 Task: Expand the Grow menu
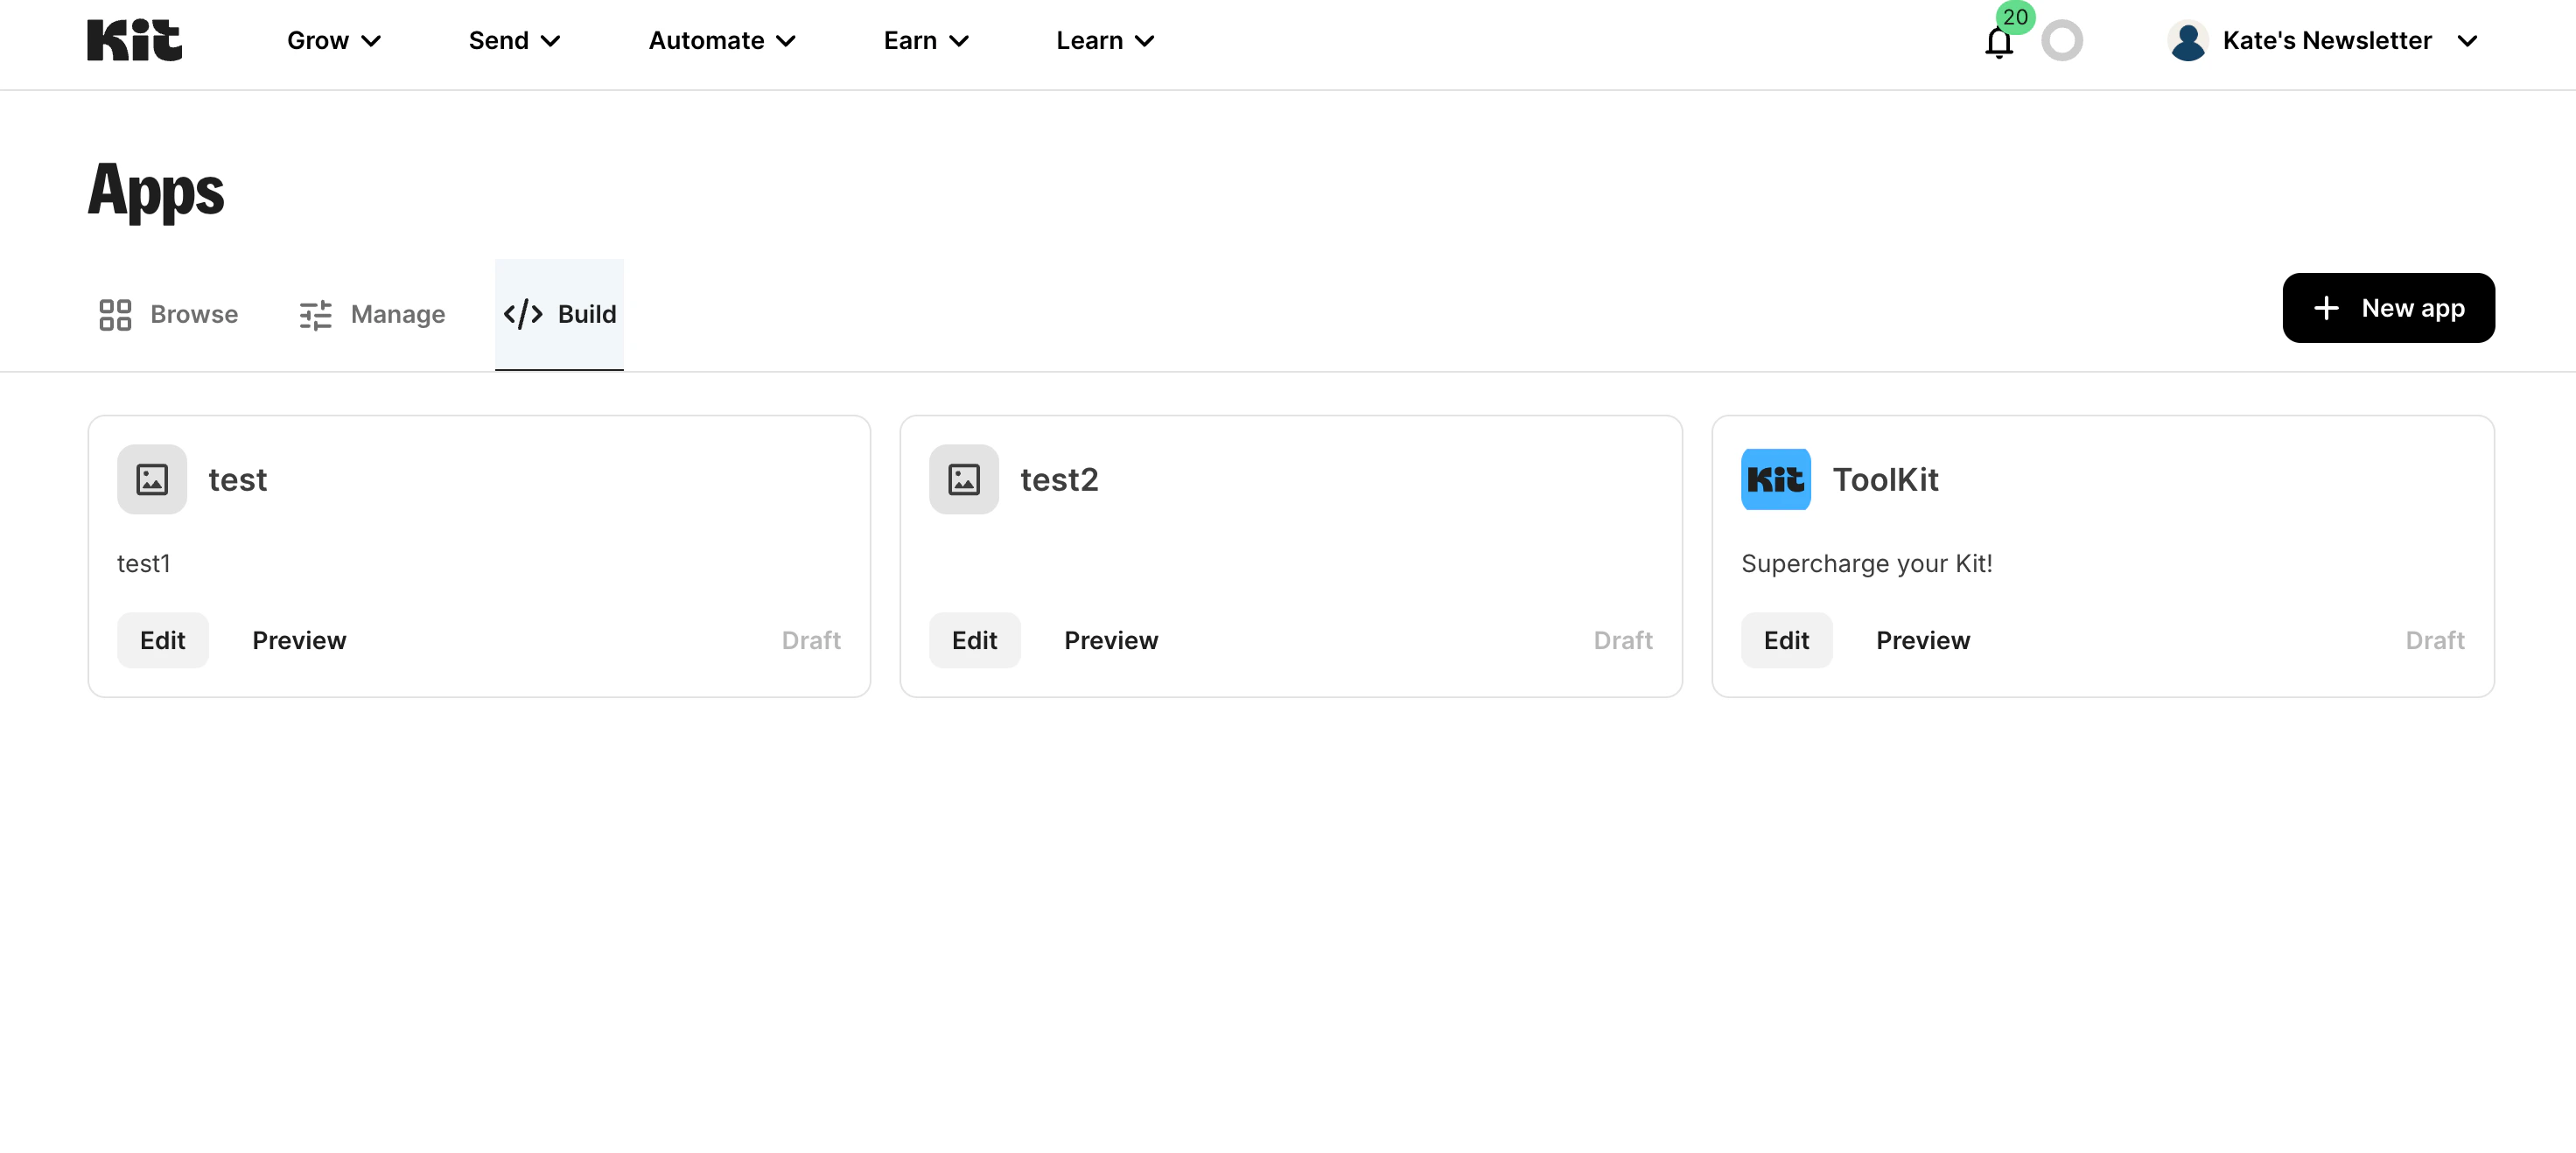(334, 41)
